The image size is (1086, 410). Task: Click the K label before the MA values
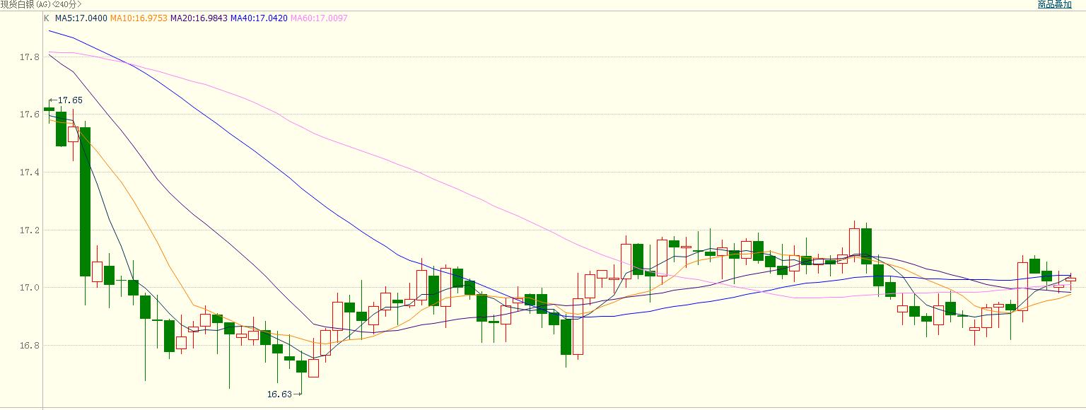(47, 18)
